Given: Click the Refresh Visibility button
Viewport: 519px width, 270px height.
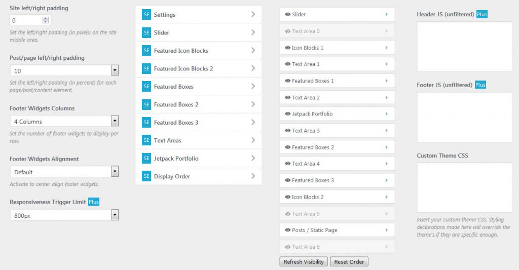Looking at the screenshot, I should point(304,262).
